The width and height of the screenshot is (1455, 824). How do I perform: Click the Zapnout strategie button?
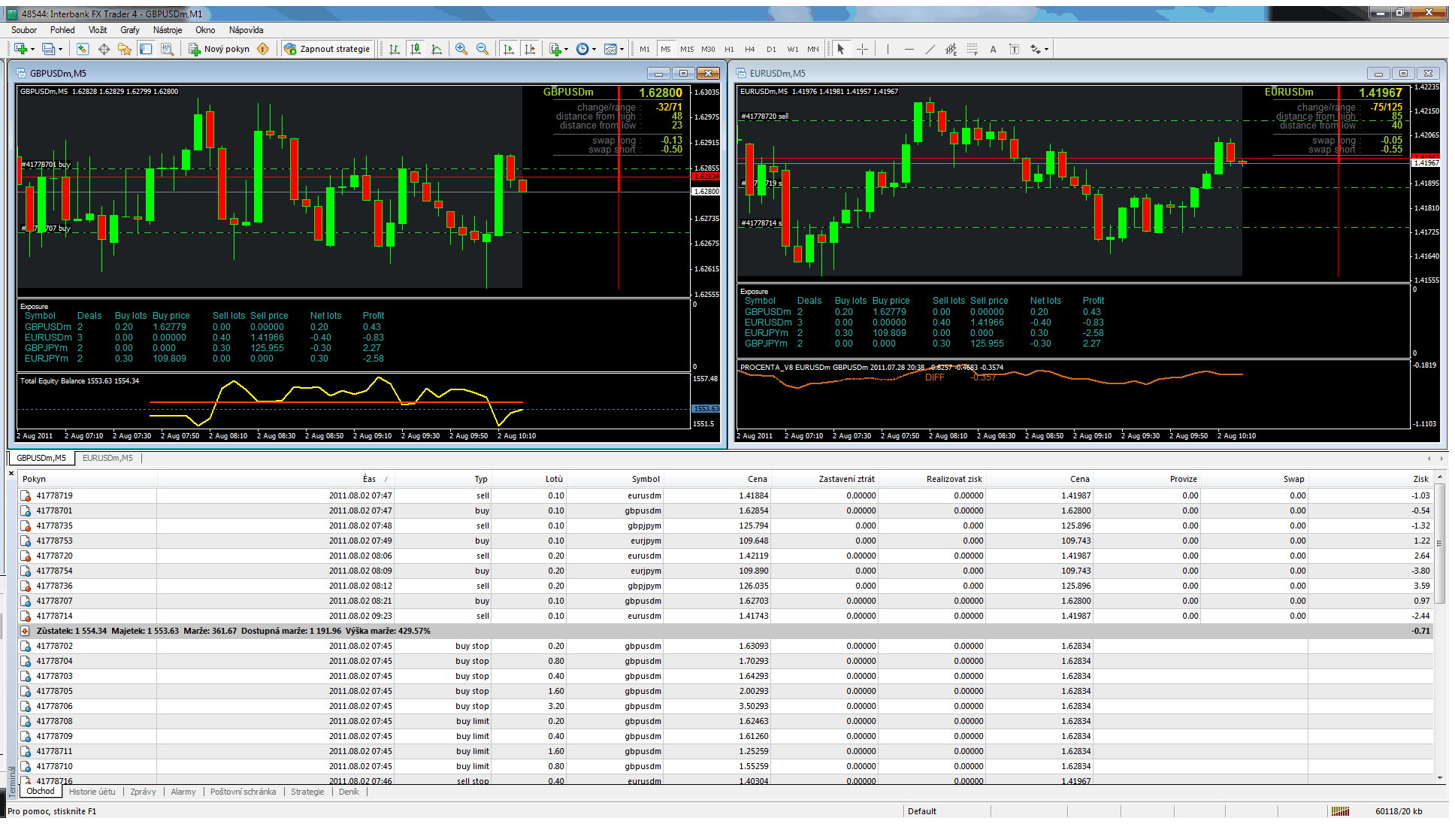point(327,49)
